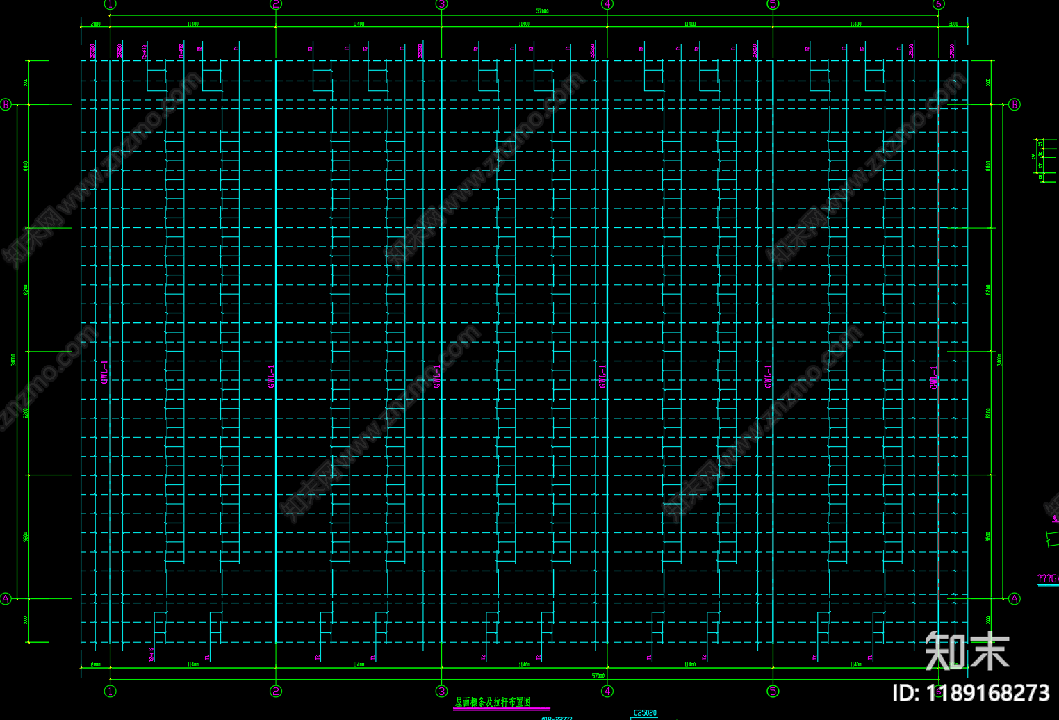Click the drawing title 屋面檩条及拉杆布置图

click(x=493, y=702)
